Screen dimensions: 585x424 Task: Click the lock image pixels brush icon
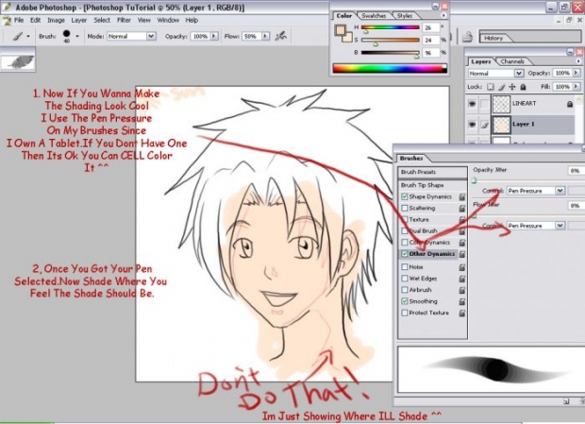pyautogui.click(x=501, y=87)
